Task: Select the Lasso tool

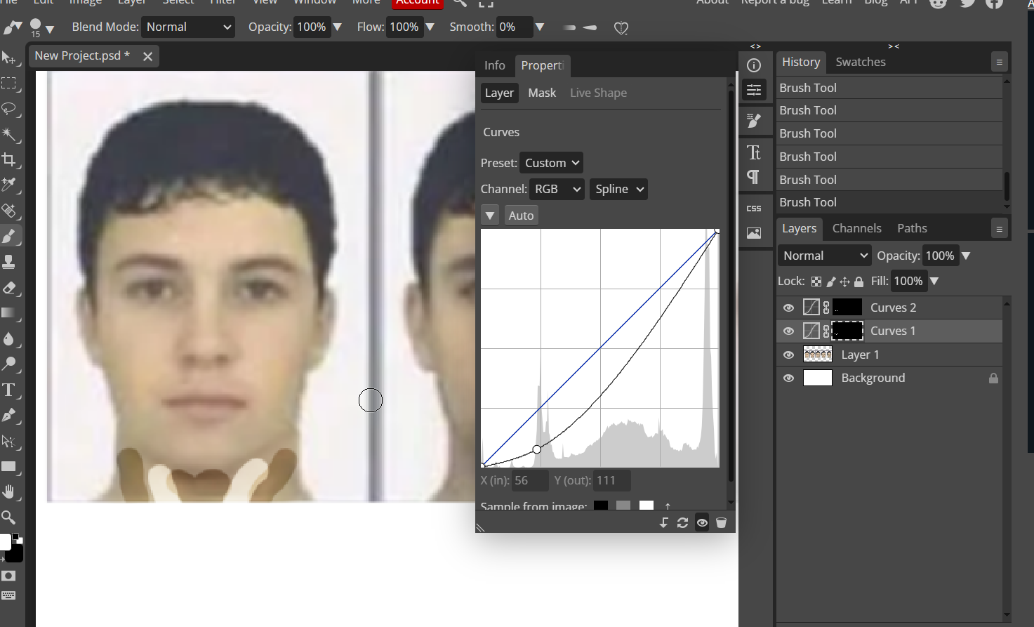Action: click(9, 109)
